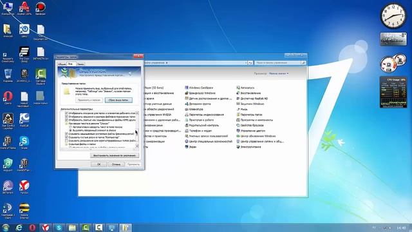Toggle checkbox for showing compressed NTFS files in color
The image size is (412, 232).
pyautogui.click(x=66, y=120)
